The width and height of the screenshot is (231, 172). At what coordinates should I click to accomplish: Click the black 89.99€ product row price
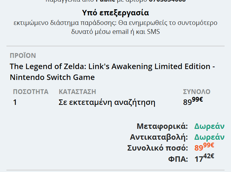(x=193, y=102)
